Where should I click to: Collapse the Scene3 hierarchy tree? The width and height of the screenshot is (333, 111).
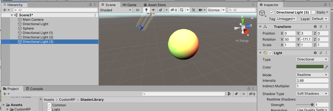point(12,15)
